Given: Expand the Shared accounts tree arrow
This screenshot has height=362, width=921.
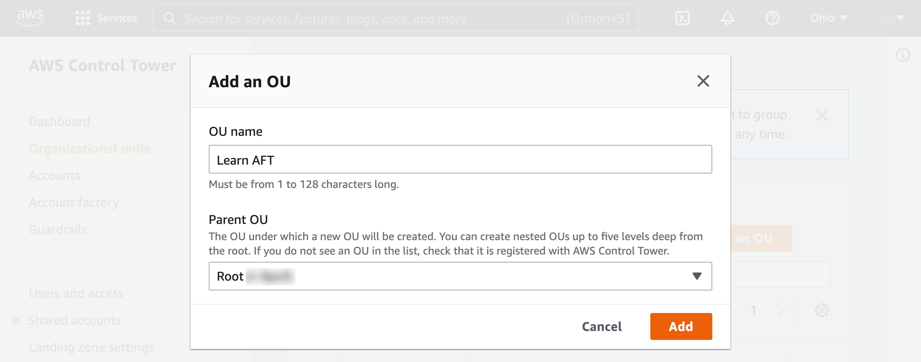Looking at the screenshot, I should pyautogui.click(x=16, y=320).
